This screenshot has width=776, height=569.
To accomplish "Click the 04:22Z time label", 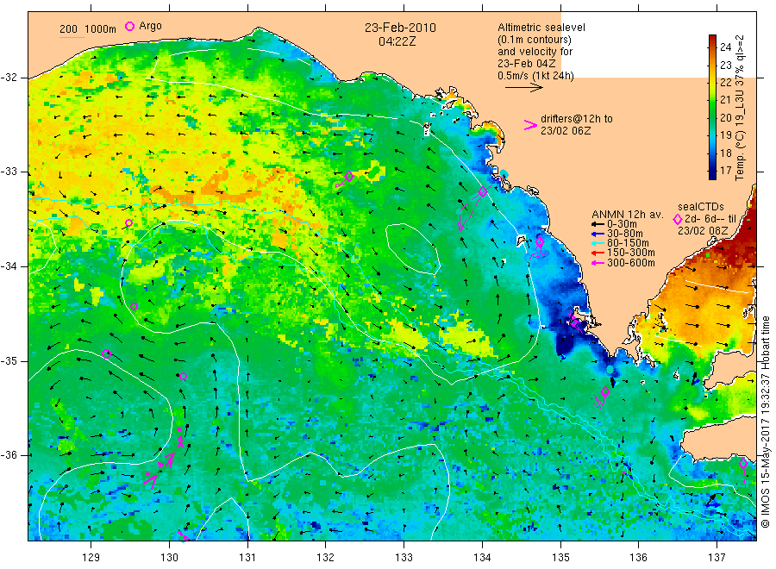I will tap(397, 41).
